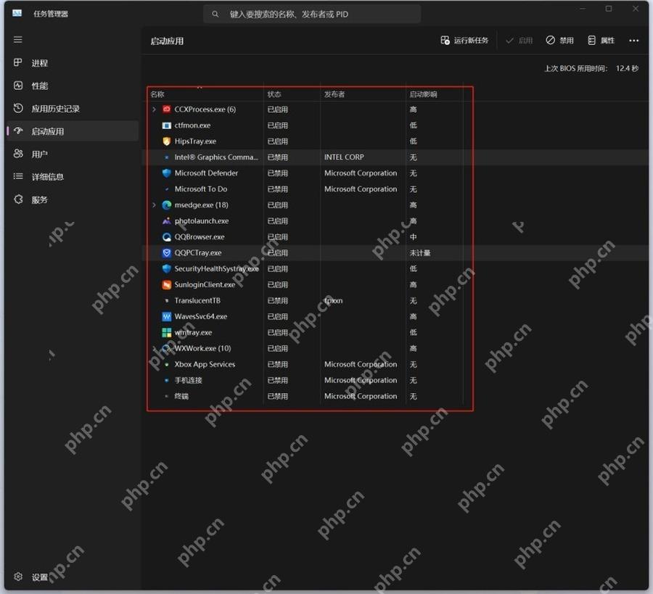
Task: Select the WavesSvc64.exe row name
Action: [x=201, y=316]
